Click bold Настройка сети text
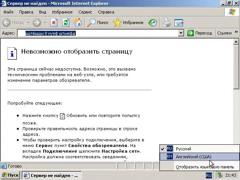The height and width of the screenshot is (180, 240). 121,151
